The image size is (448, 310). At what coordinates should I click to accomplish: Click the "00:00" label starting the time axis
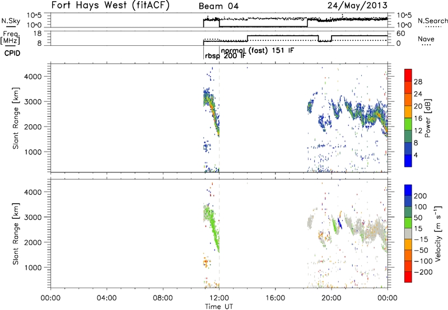click(50, 298)
